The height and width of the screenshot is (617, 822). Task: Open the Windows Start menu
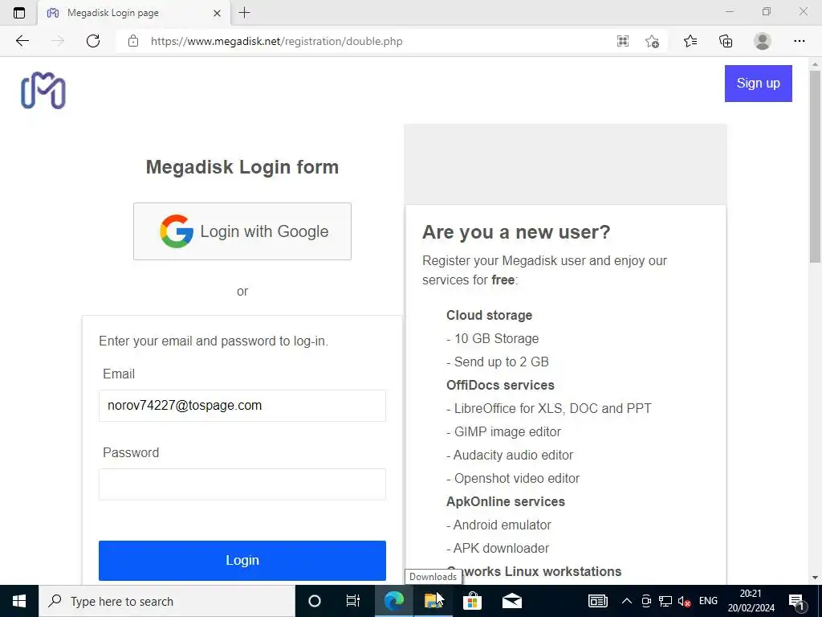pyautogui.click(x=19, y=601)
